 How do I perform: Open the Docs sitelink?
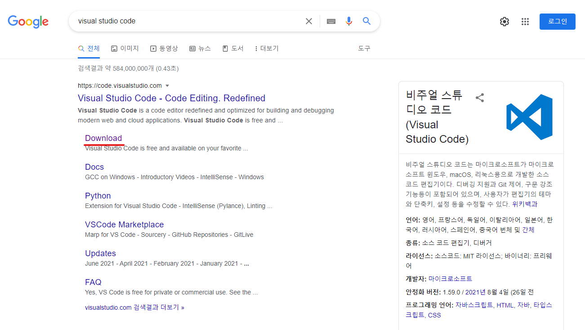tap(94, 167)
